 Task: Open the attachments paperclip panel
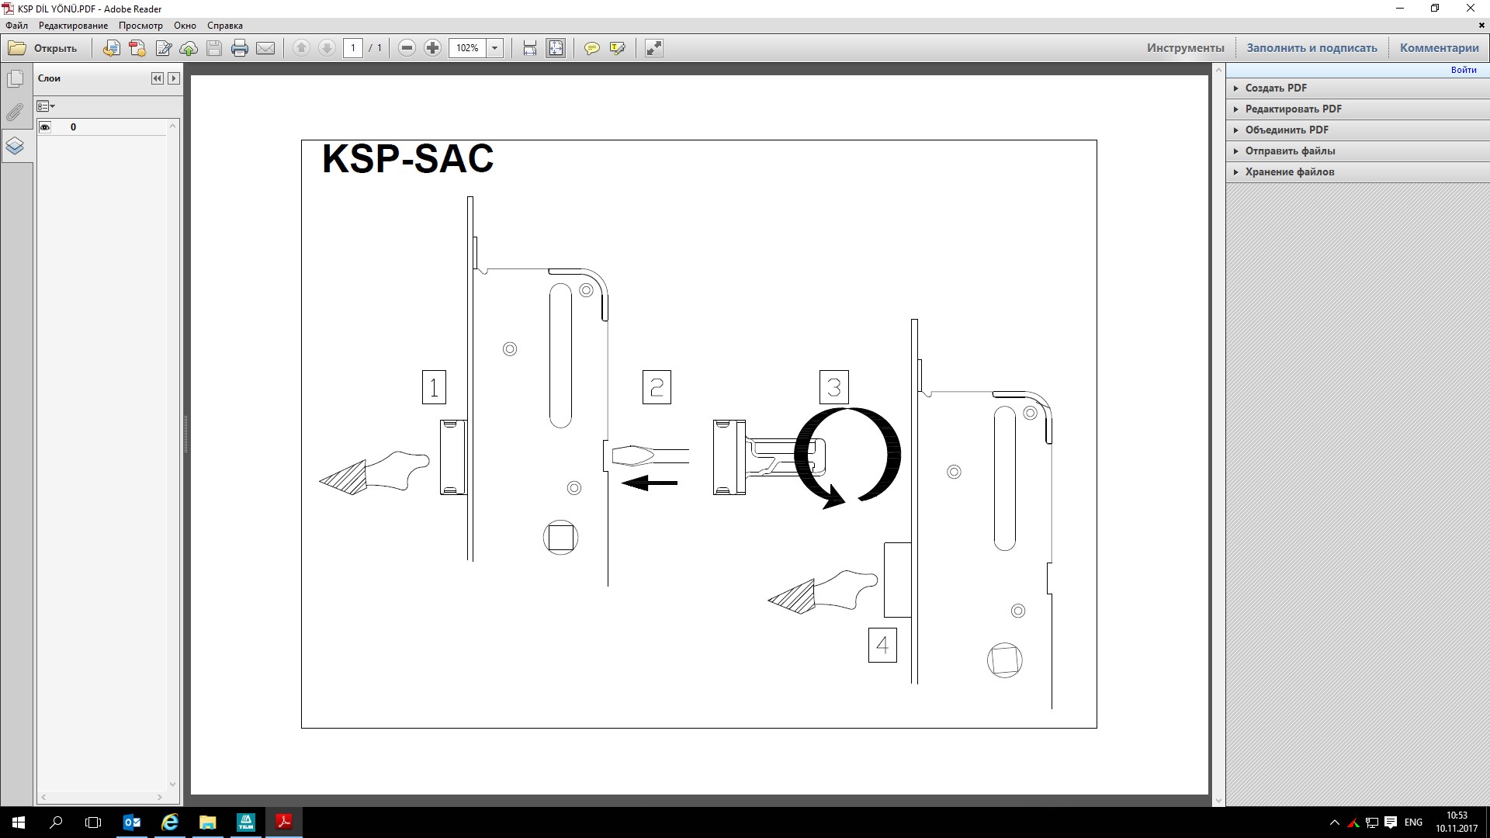pos(15,113)
